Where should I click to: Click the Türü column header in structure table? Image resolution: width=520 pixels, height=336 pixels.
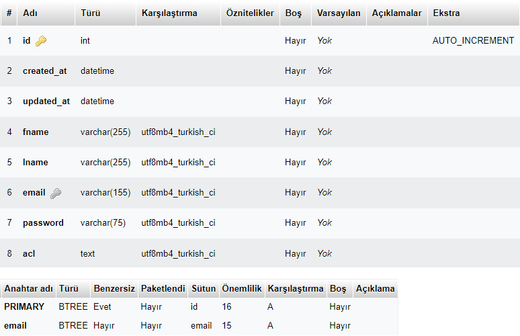point(91,13)
